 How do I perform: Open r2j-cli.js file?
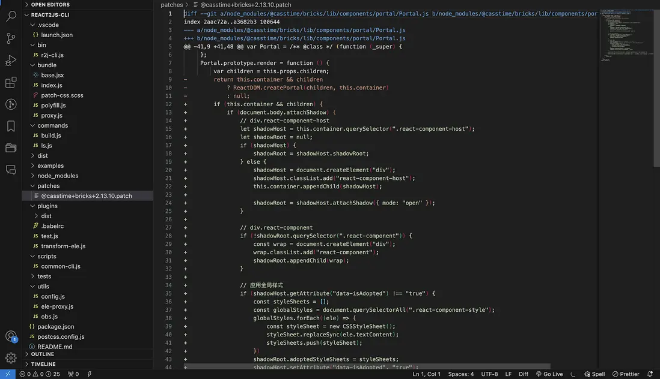coord(88,55)
